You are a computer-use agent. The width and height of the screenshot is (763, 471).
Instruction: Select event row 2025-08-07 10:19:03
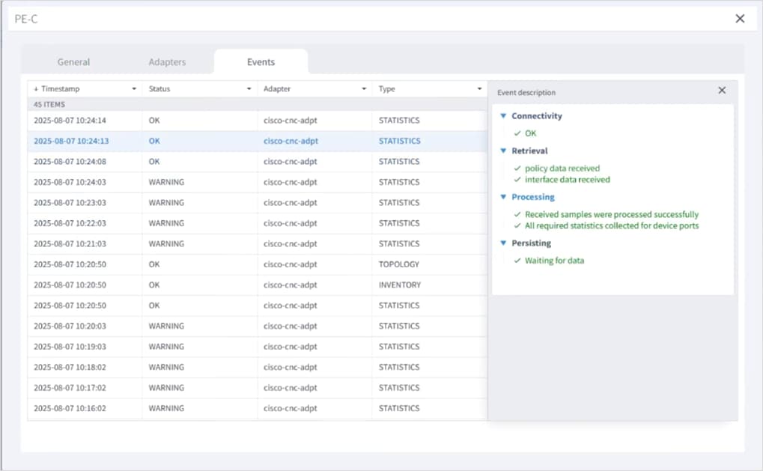coord(257,347)
